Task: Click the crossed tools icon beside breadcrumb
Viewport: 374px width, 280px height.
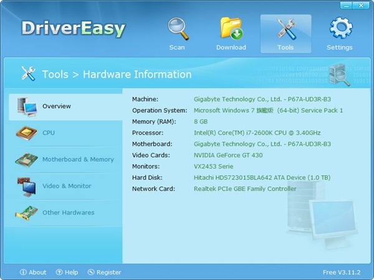Action: point(29,73)
